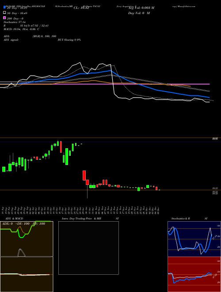Click the 'Stochastics & R' panel title
221x292 pixels.
point(181,219)
